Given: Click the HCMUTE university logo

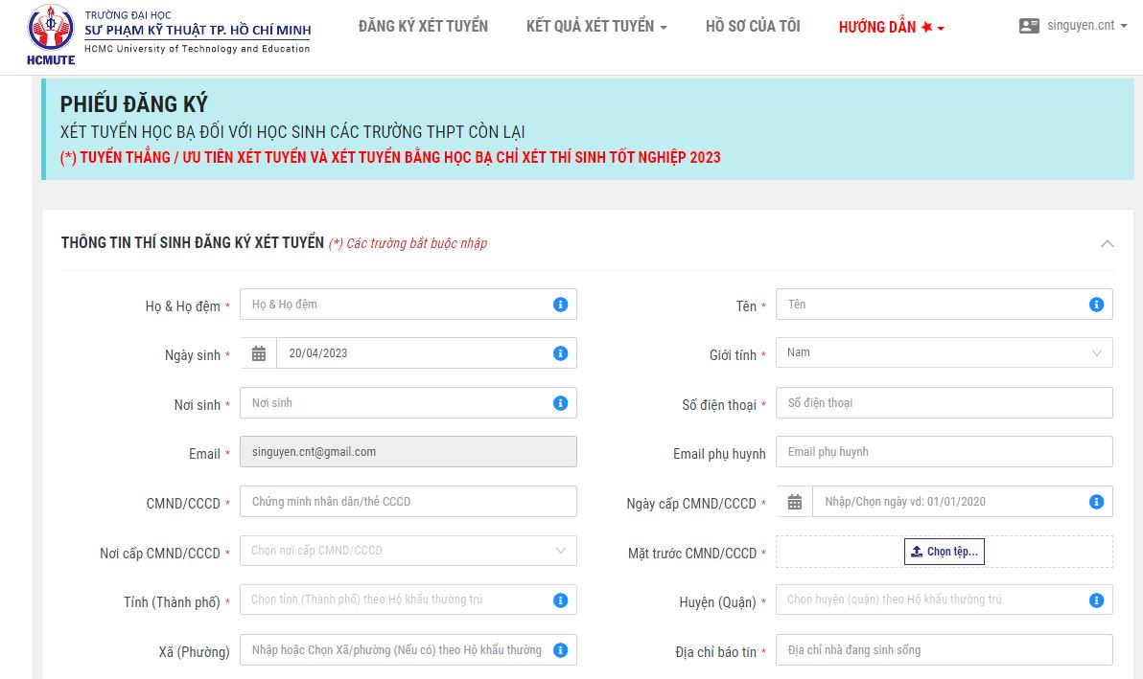Looking at the screenshot, I should (x=50, y=34).
